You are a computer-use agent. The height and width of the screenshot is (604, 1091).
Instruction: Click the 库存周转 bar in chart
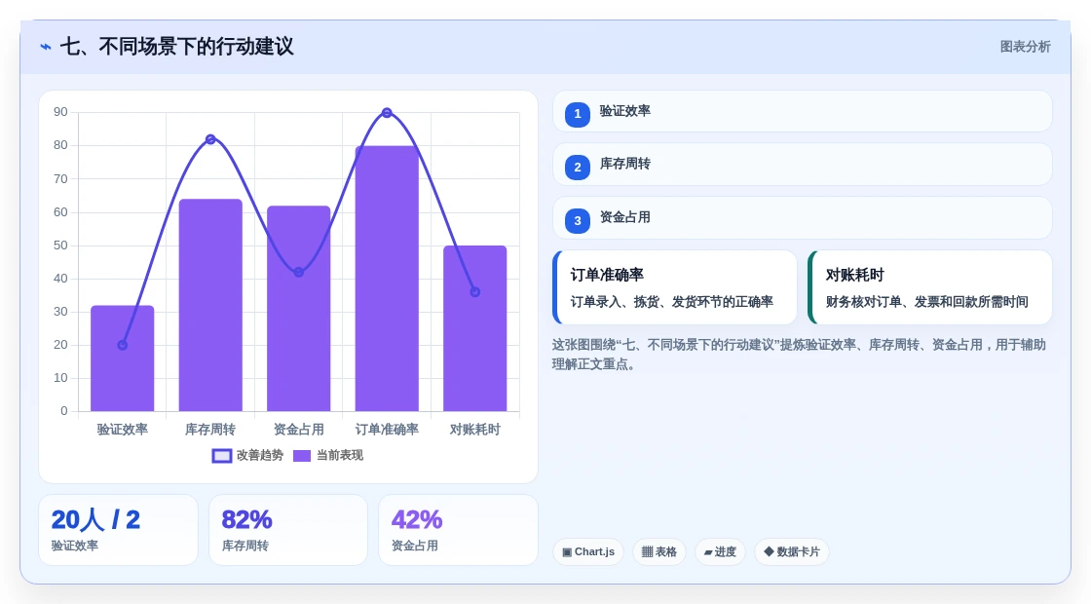coord(210,306)
